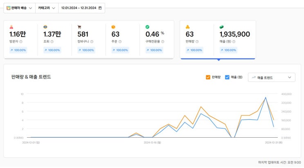
Task: Click the 2024-12-01 (일) axis label
Action: pyautogui.click(x=31, y=143)
